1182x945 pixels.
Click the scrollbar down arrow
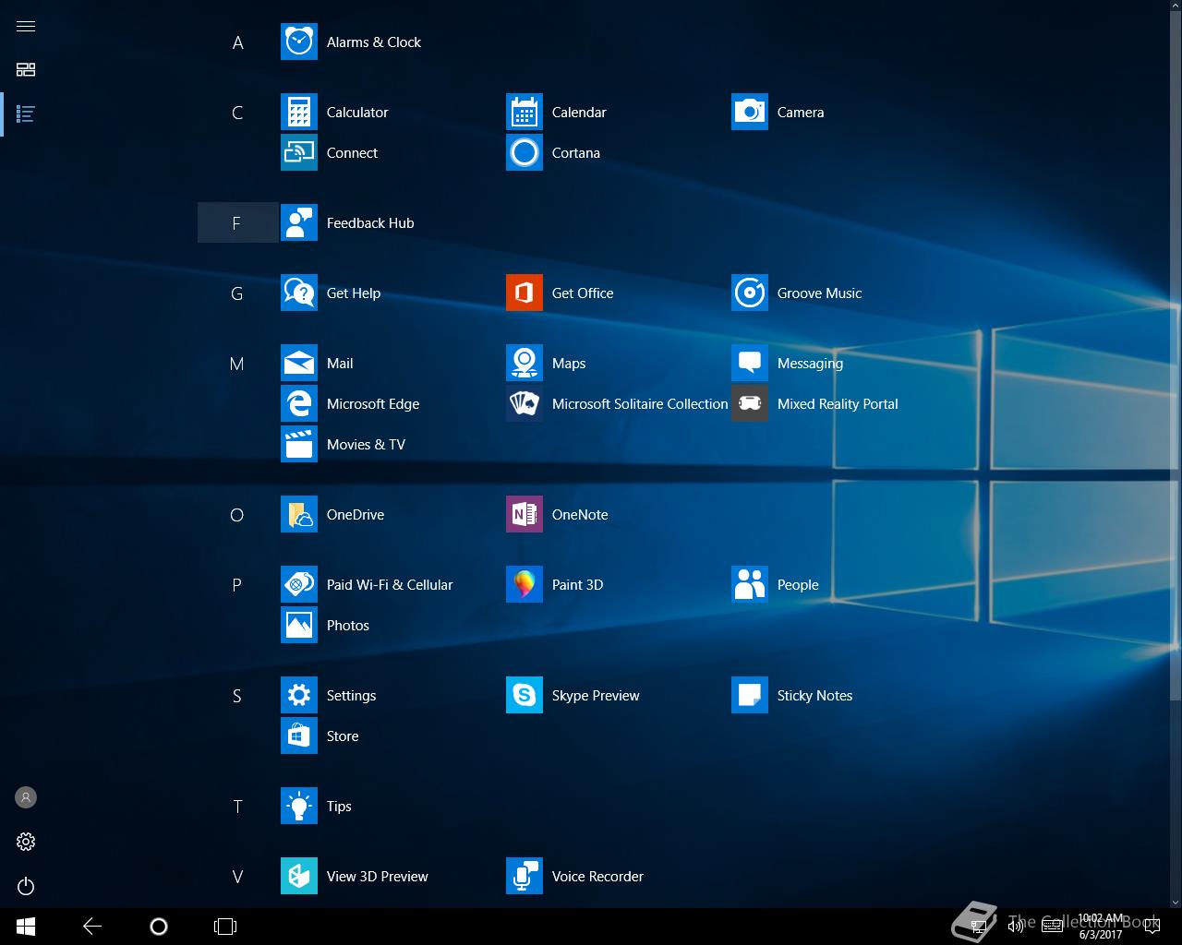[1176, 902]
